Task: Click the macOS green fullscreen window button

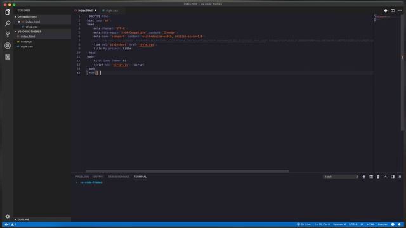Action: click(x=14, y=4)
